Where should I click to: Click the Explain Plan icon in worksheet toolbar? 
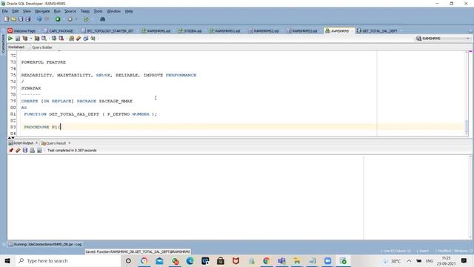tap(25, 39)
